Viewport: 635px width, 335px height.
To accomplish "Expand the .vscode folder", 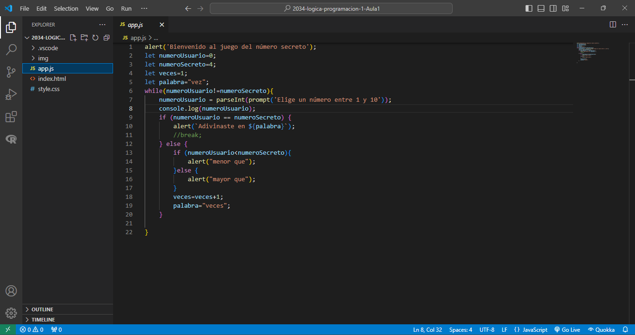I will 67,48.
